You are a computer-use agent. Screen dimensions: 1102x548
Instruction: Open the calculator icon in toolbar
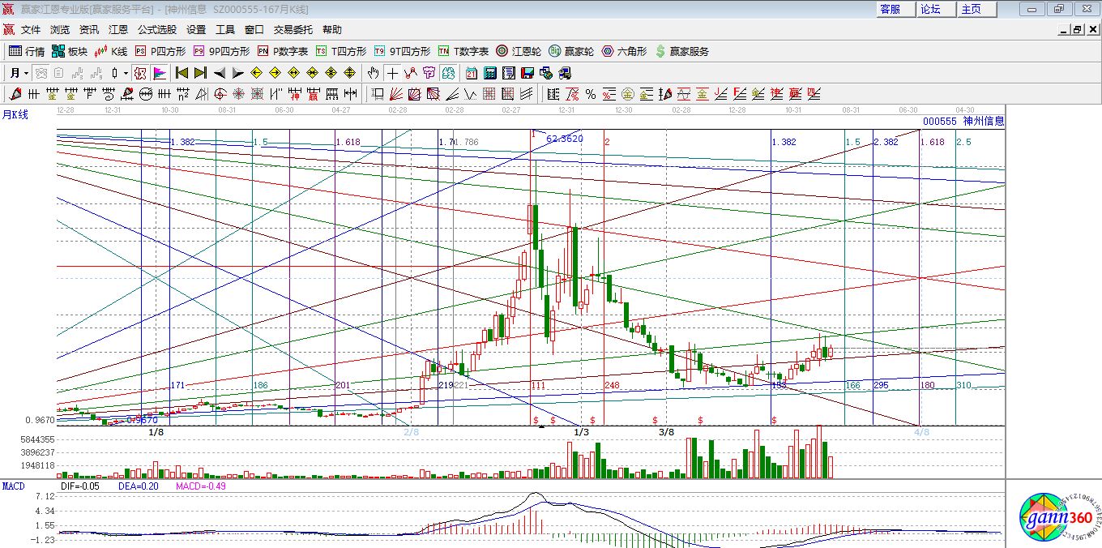[489, 73]
